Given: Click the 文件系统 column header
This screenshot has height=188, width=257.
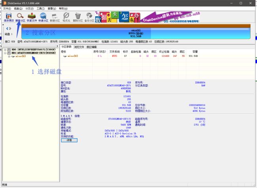Looking at the screenshot, I should pyautogui.click(x=115, y=52).
